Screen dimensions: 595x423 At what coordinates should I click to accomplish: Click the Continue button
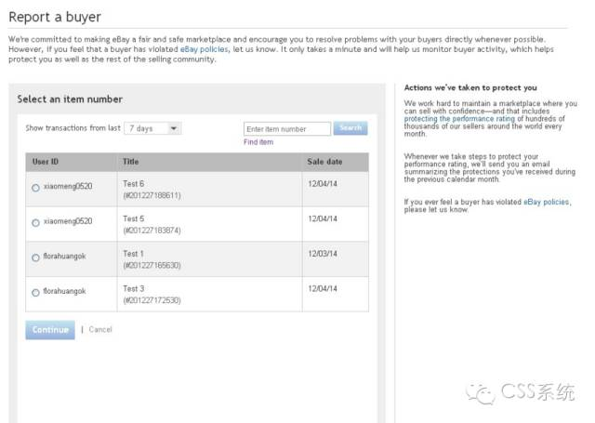(50, 329)
